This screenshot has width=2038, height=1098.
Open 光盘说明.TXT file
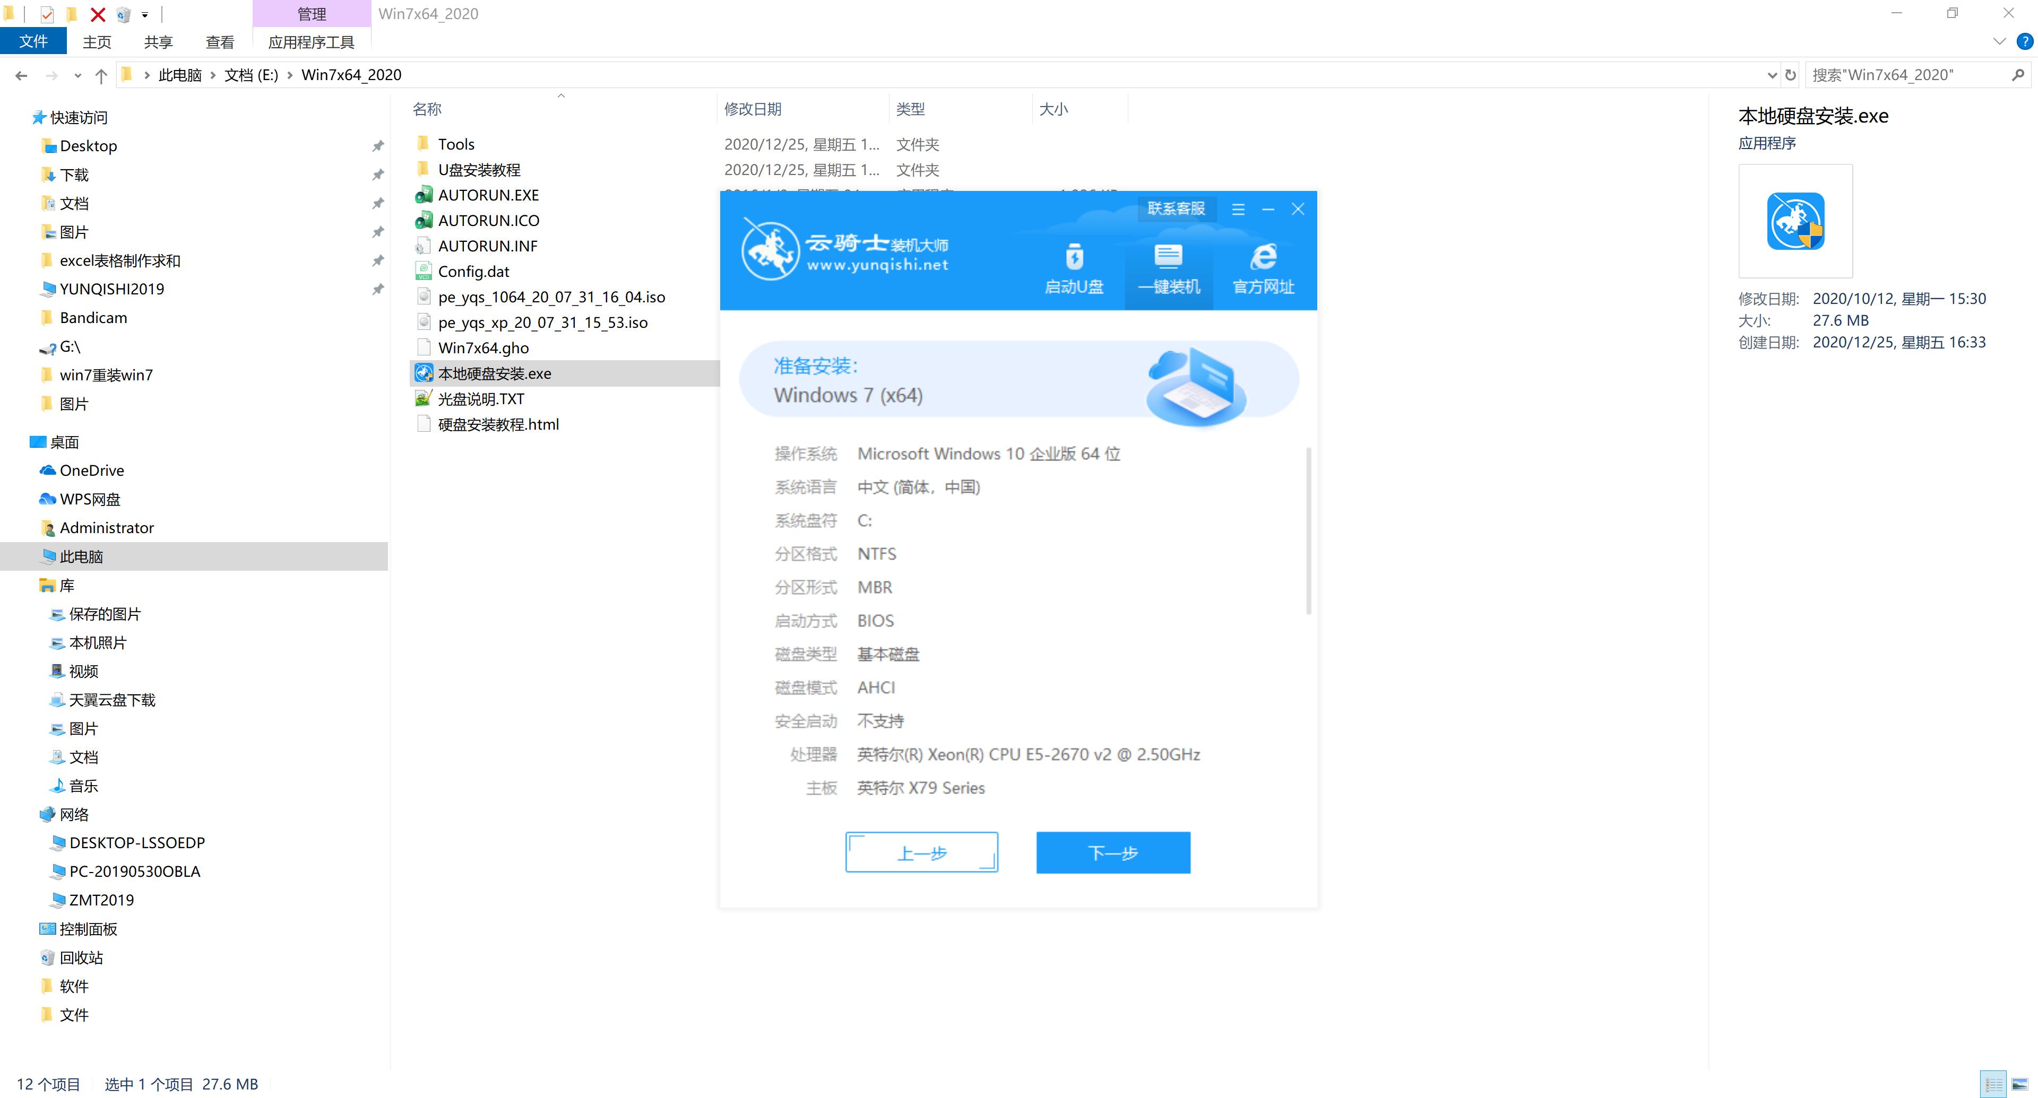click(481, 397)
